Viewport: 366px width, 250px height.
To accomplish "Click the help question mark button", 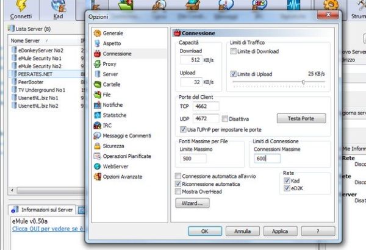I will tap(318, 231).
